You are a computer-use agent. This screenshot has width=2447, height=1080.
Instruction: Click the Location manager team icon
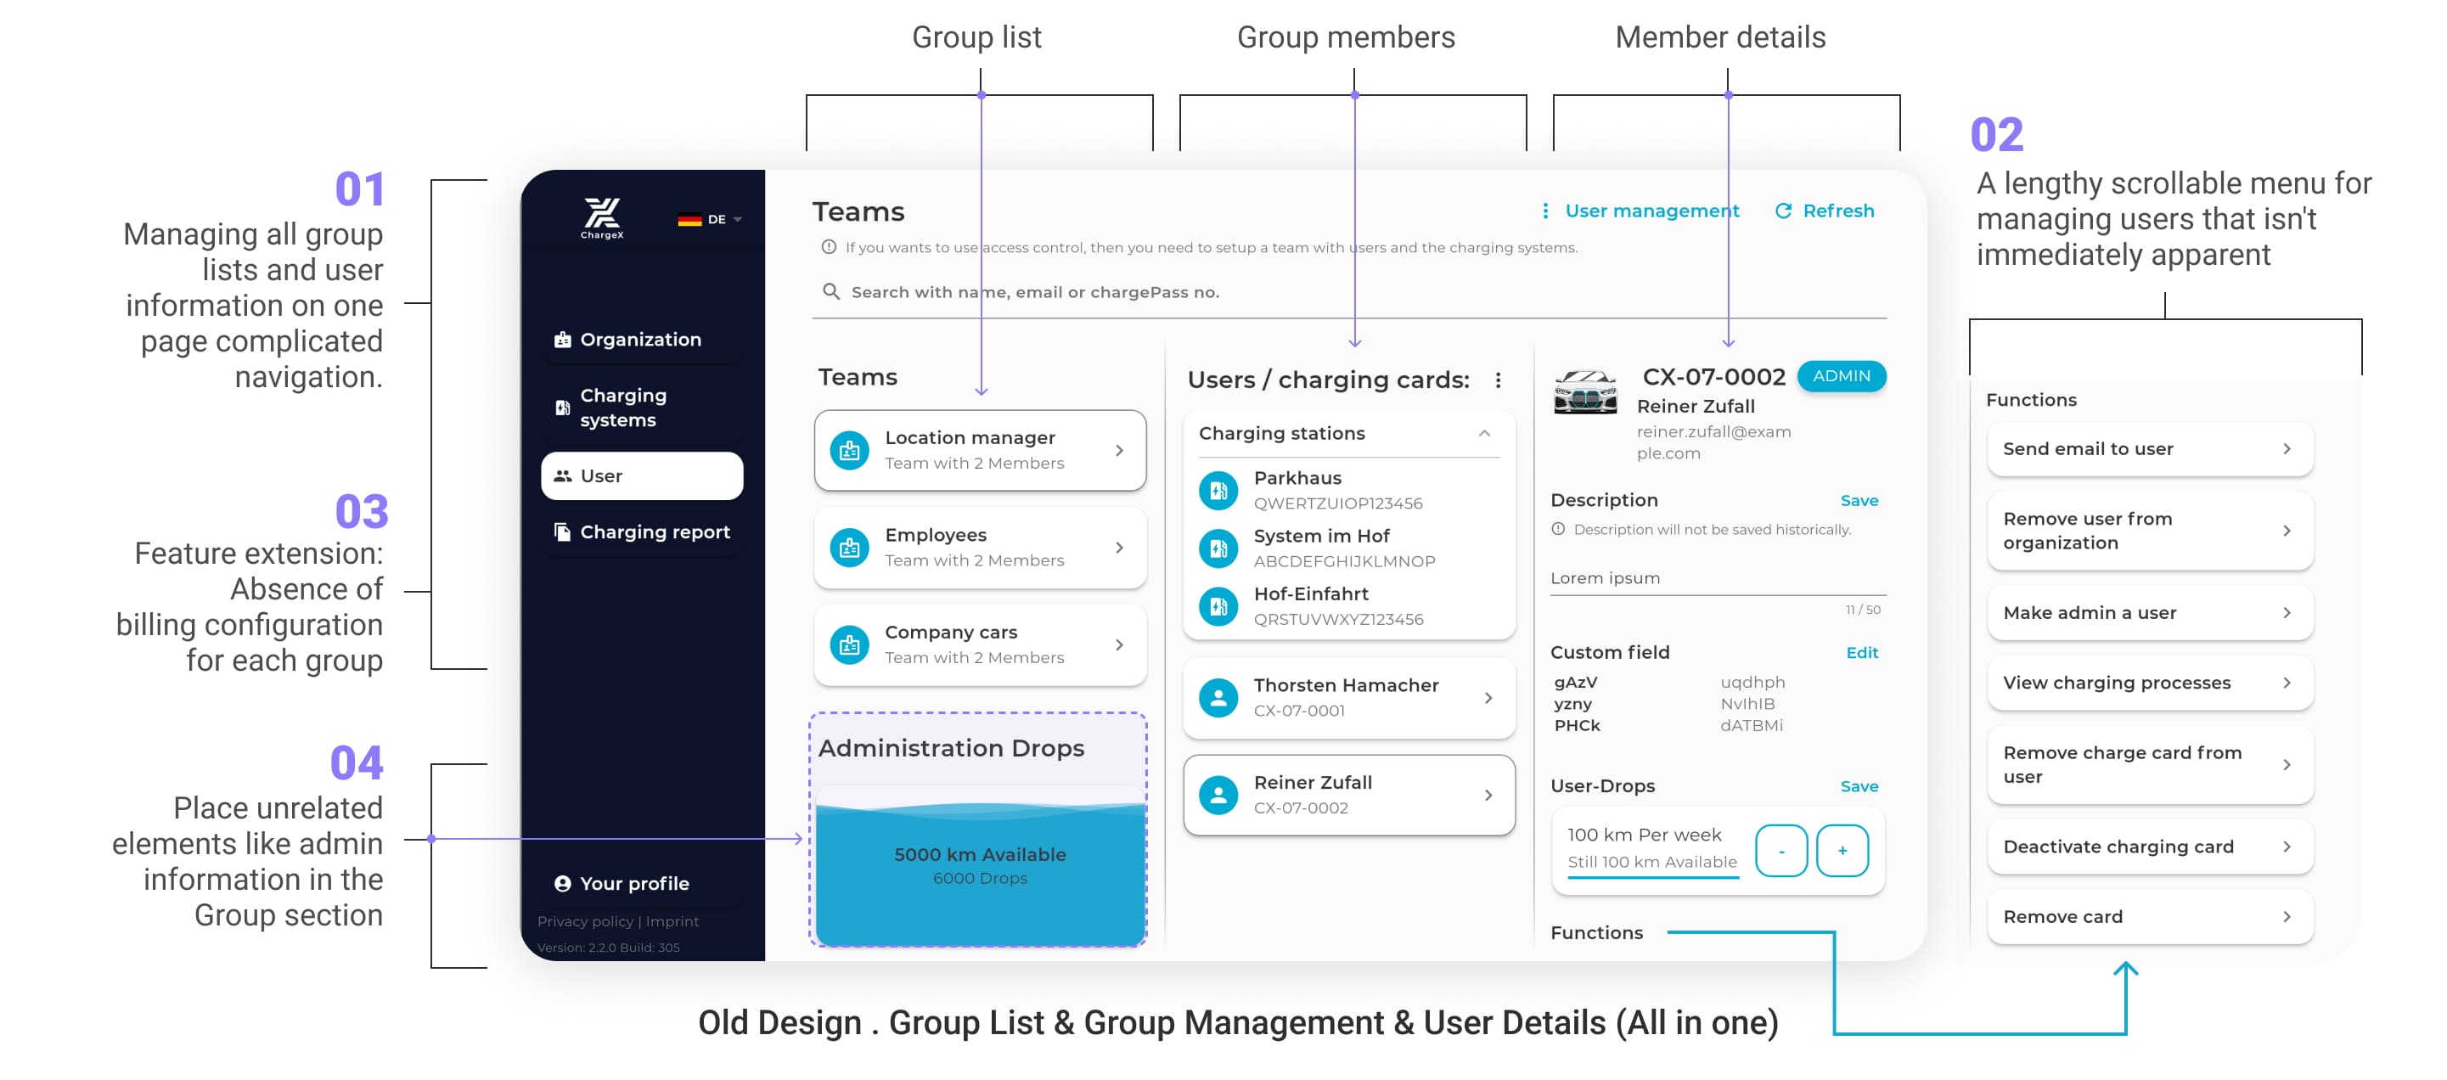(x=849, y=450)
